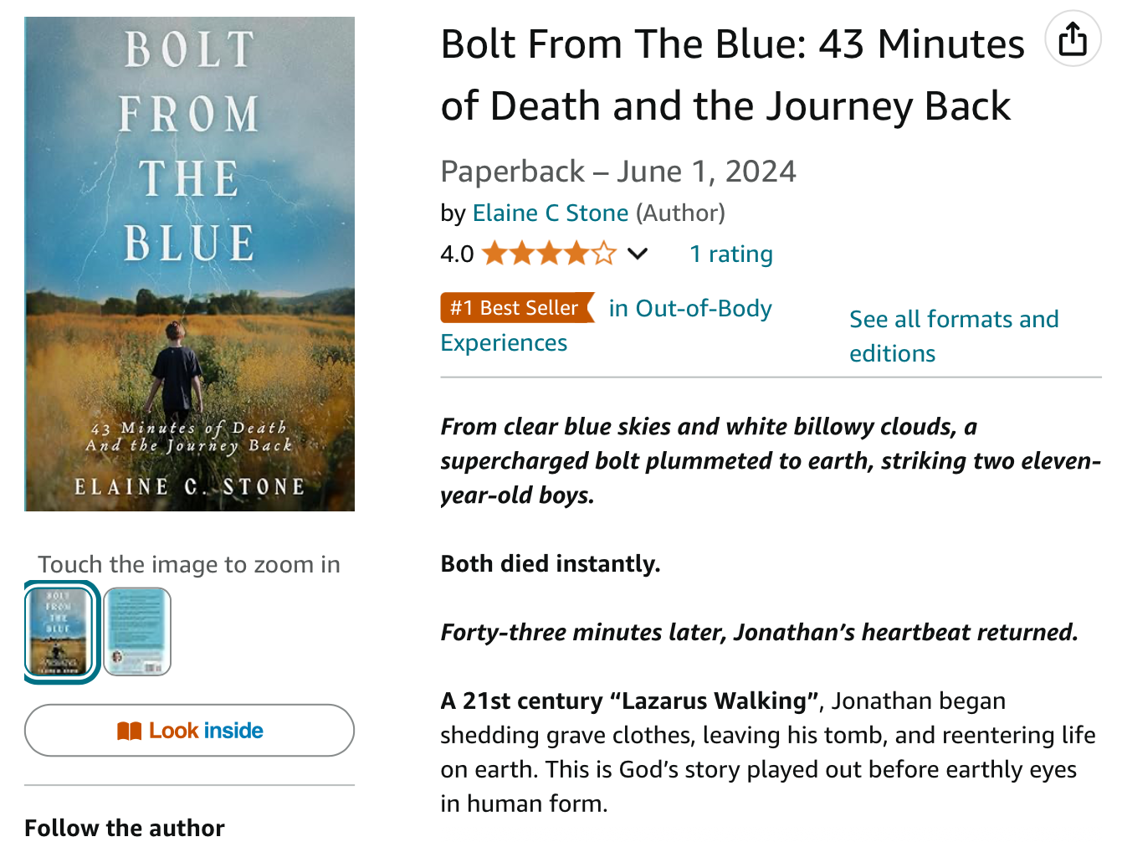Viewport: 1122px width, 842px height.
Task: Click the #1 Best Seller badge
Action: click(515, 308)
